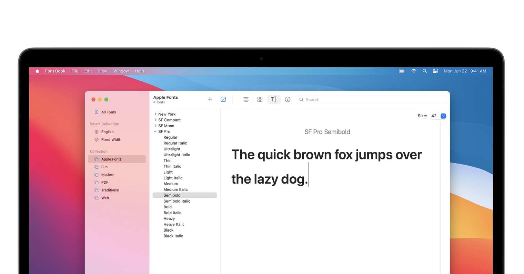Select the Heavy Italic font style
The width and height of the screenshot is (524, 274).
click(174, 224)
